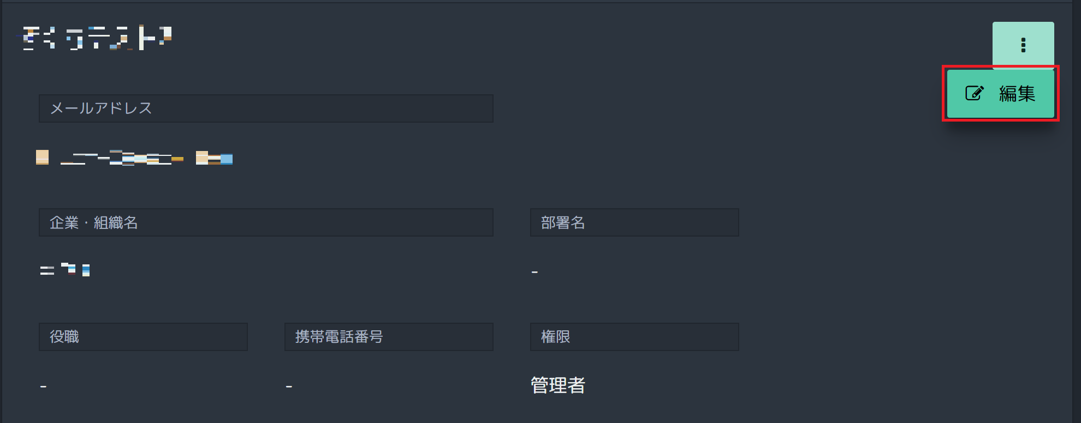Click the blurred domain part of the email

click(214, 158)
